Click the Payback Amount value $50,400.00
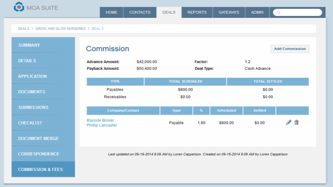 pyautogui.click(x=147, y=69)
